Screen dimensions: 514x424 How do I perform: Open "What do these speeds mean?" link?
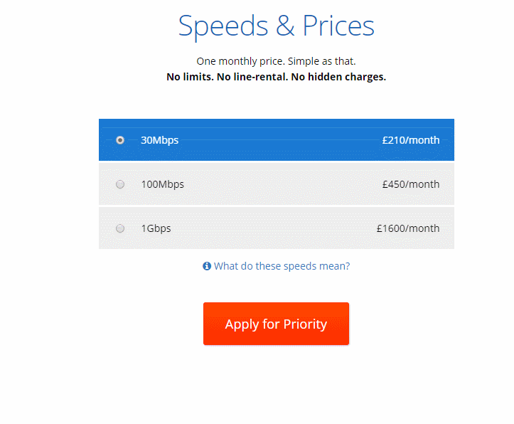tap(282, 266)
